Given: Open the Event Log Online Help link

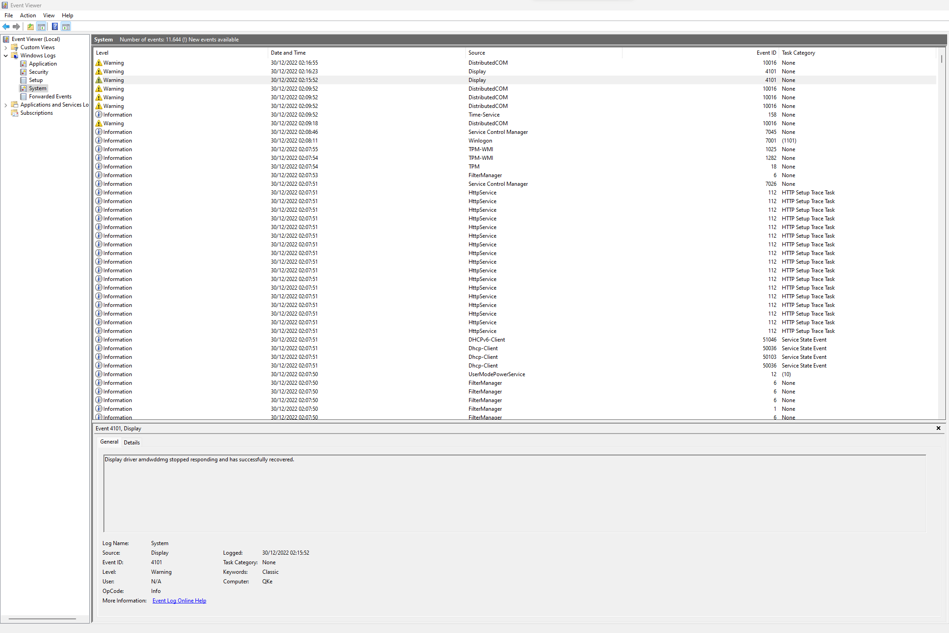Looking at the screenshot, I should pos(179,600).
